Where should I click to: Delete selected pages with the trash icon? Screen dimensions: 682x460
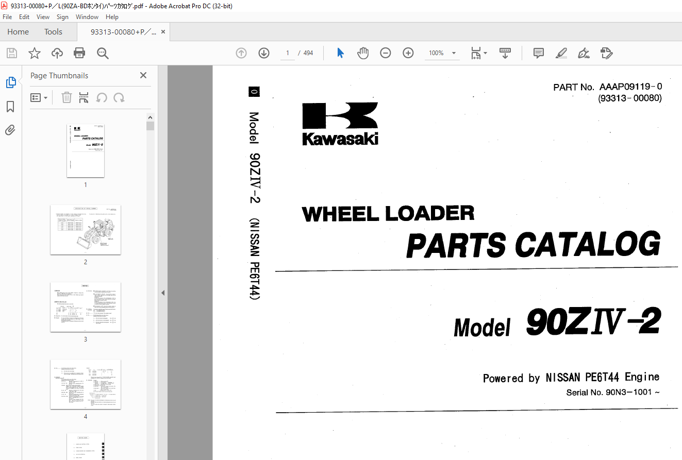[66, 97]
